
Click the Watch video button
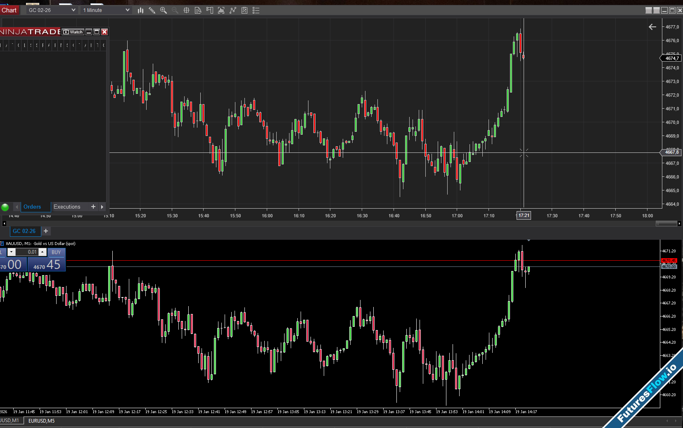click(x=73, y=32)
